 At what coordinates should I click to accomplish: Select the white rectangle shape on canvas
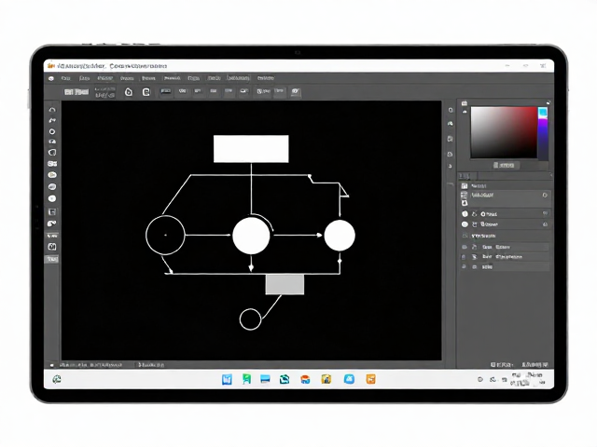tap(251, 149)
